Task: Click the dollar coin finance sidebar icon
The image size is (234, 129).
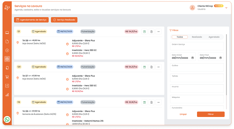Action: pyautogui.click(x=7, y=50)
